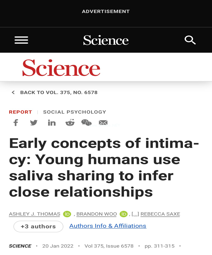Open the hamburger navigation menu
The image size is (212, 255).
point(21,40)
